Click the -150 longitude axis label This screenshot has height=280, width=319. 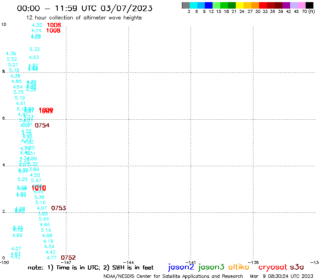(4, 263)
